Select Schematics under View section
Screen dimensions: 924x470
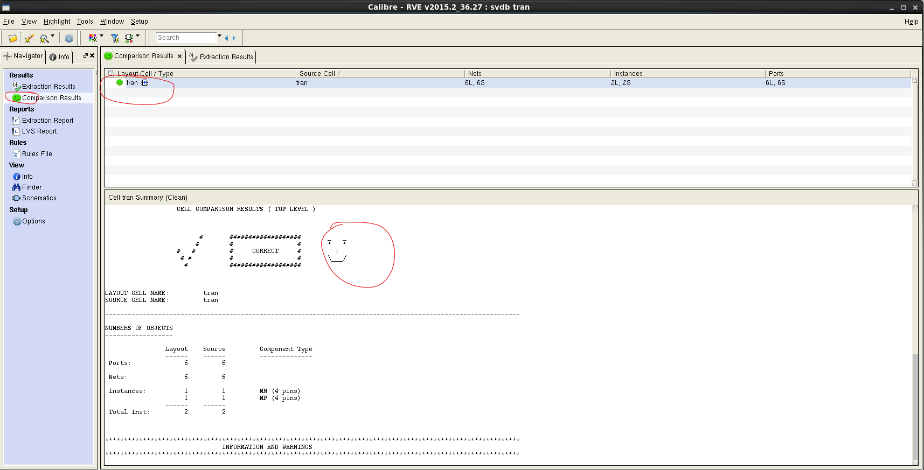(x=39, y=198)
